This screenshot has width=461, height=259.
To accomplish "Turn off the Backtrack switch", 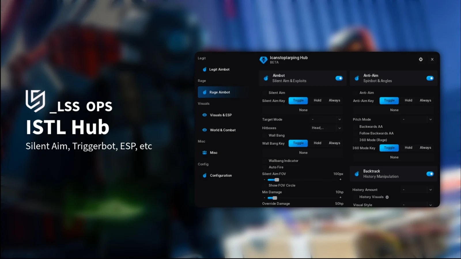I will click(430, 174).
